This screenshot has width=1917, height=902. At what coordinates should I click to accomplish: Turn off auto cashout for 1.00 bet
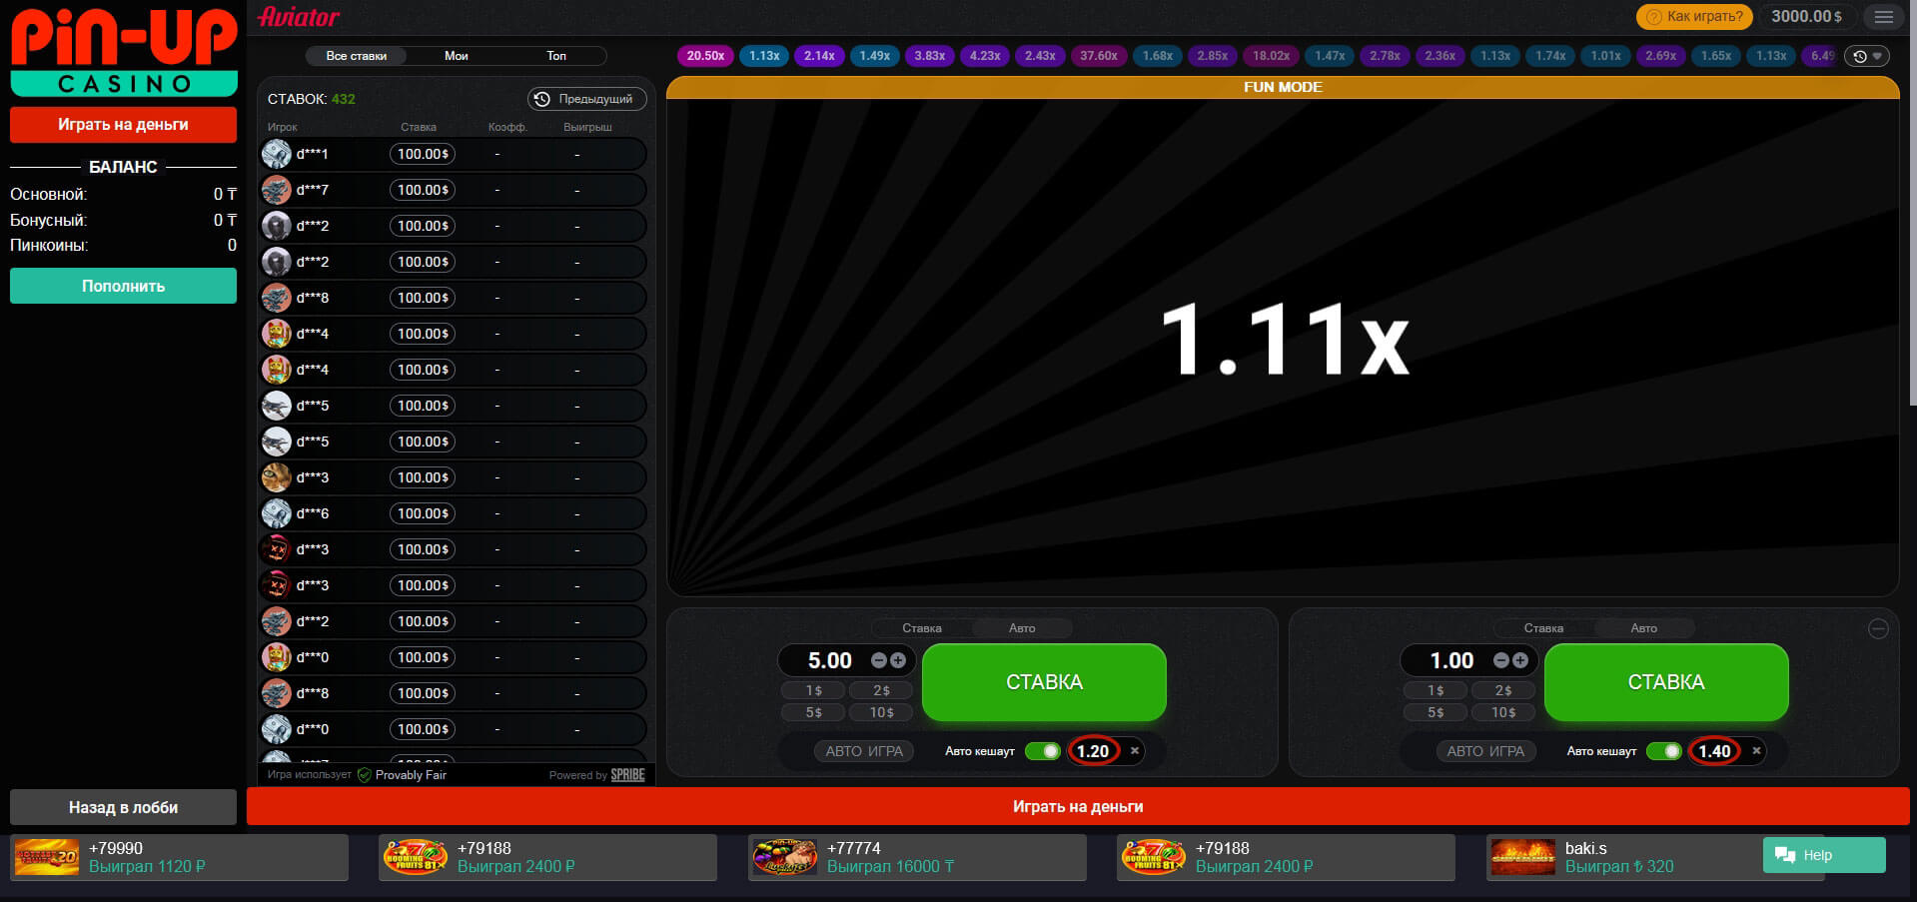[x=1664, y=751]
